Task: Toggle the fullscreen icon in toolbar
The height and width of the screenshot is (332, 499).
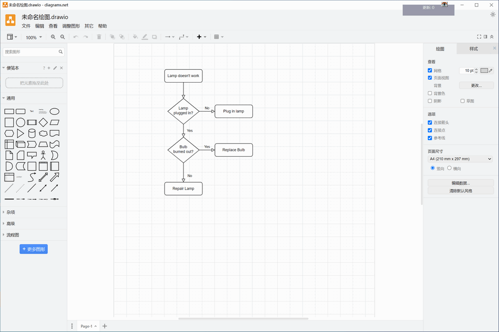Action: (x=479, y=37)
